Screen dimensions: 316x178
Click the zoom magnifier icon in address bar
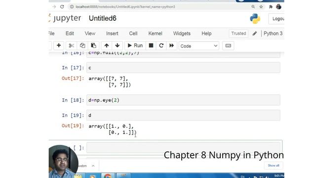click(x=253, y=6)
